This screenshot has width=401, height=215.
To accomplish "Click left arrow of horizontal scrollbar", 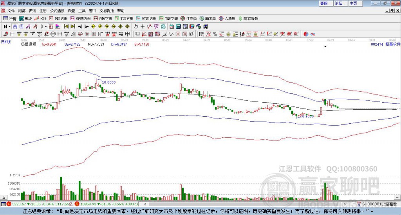I will pyautogui.click(x=145, y=204).
